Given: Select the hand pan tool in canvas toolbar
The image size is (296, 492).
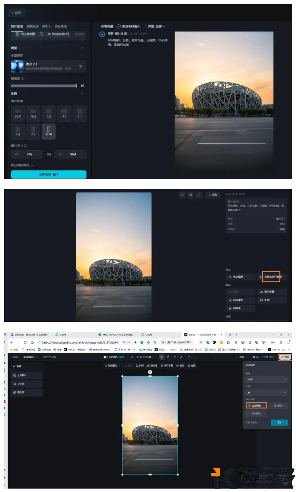Looking at the screenshot, I should coord(168,357).
